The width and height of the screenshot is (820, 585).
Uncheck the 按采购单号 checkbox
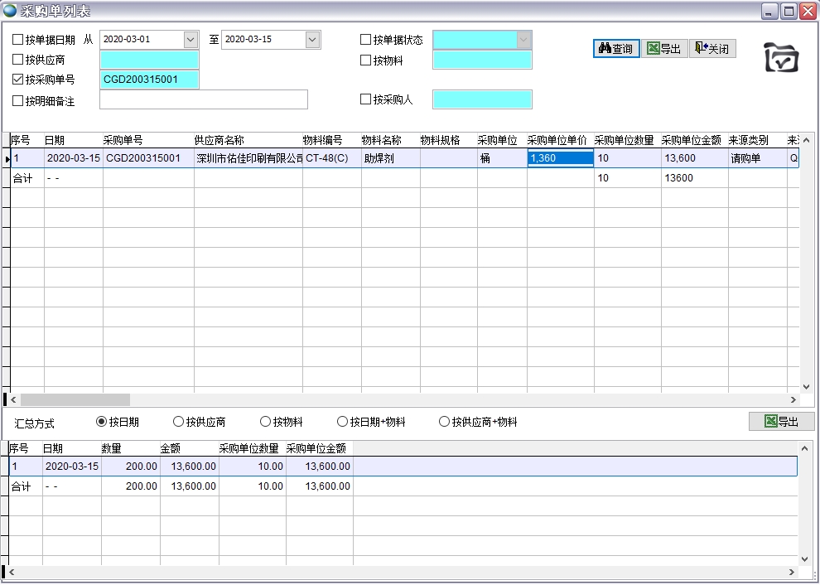tap(18, 80)
